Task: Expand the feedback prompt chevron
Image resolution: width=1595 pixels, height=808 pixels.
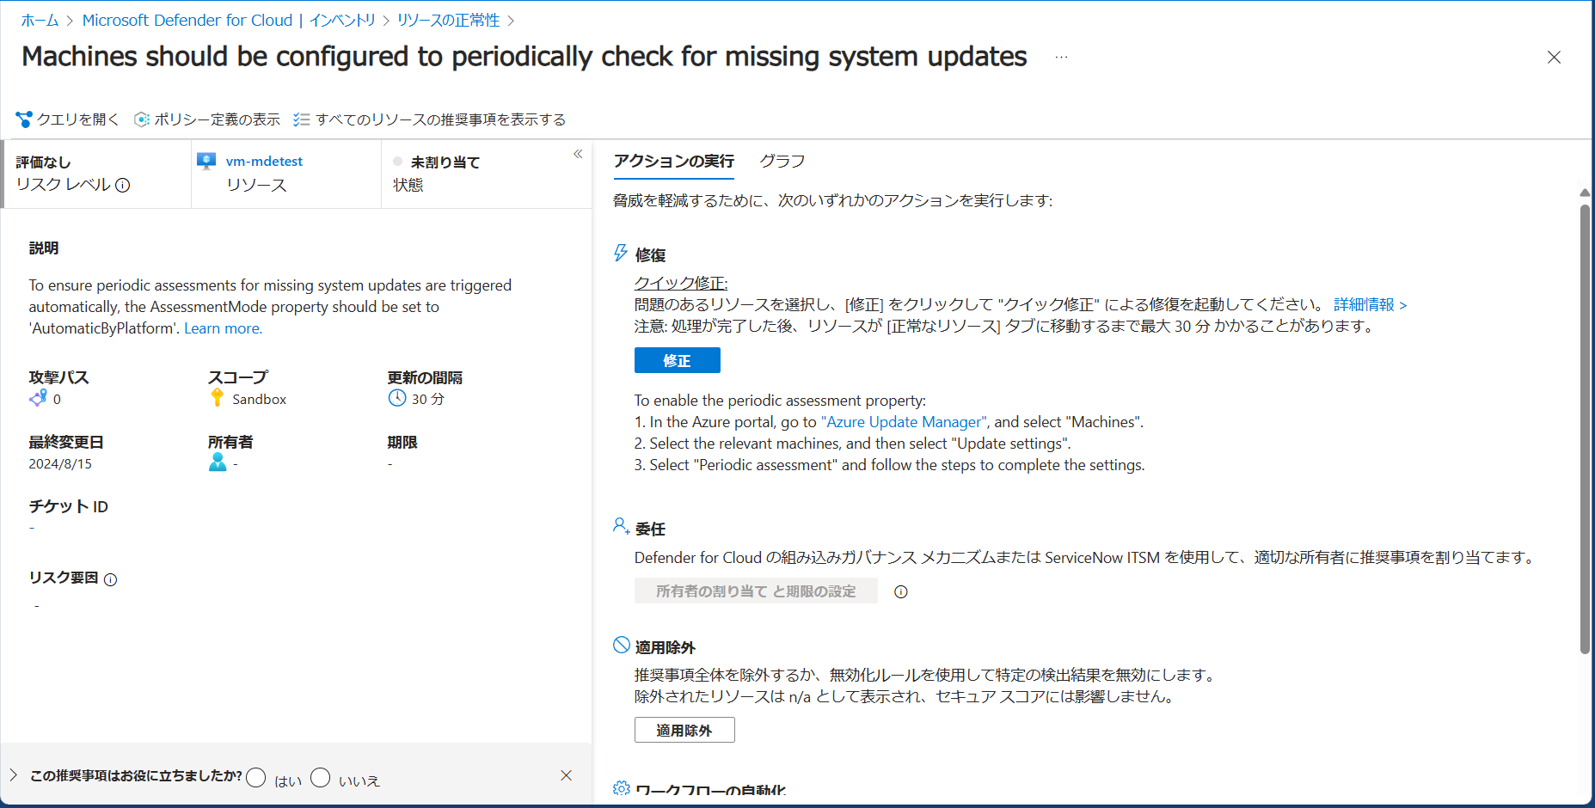Action: tap(14, 775)
